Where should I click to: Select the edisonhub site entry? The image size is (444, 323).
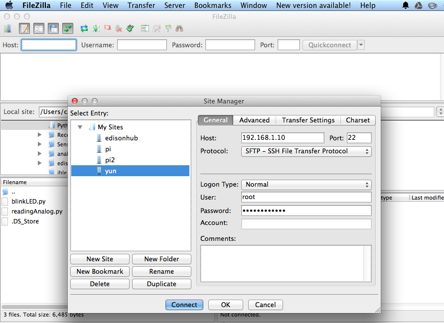tap(121, 138)
